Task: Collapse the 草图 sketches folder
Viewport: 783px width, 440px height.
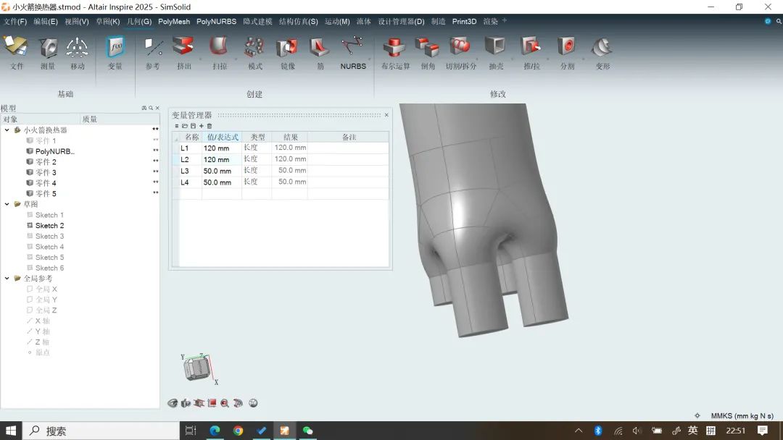Action: tap(7, 204)
